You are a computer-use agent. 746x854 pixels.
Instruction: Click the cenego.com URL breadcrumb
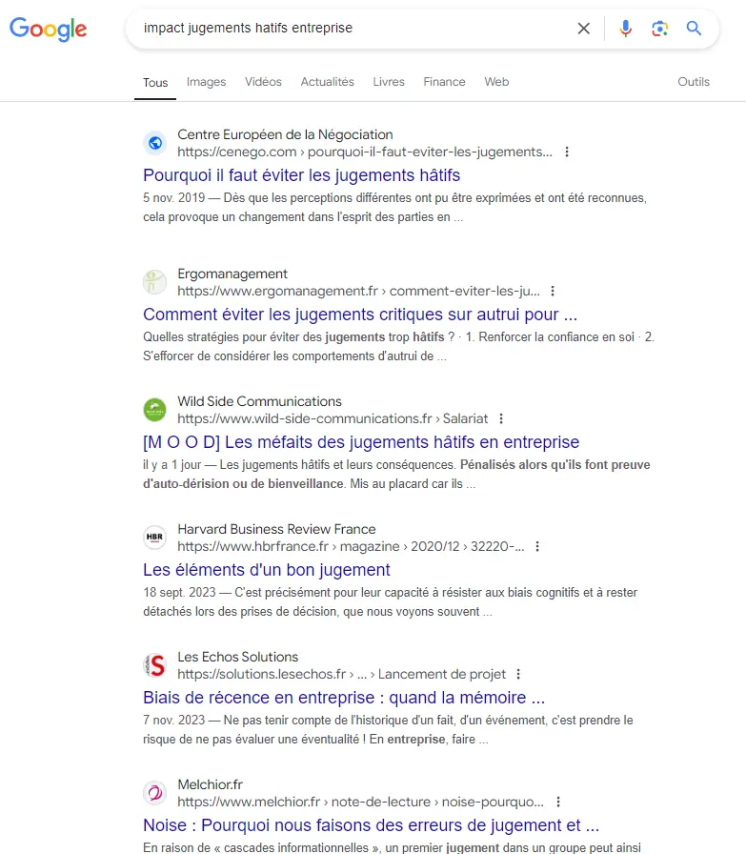pos(364,152)
